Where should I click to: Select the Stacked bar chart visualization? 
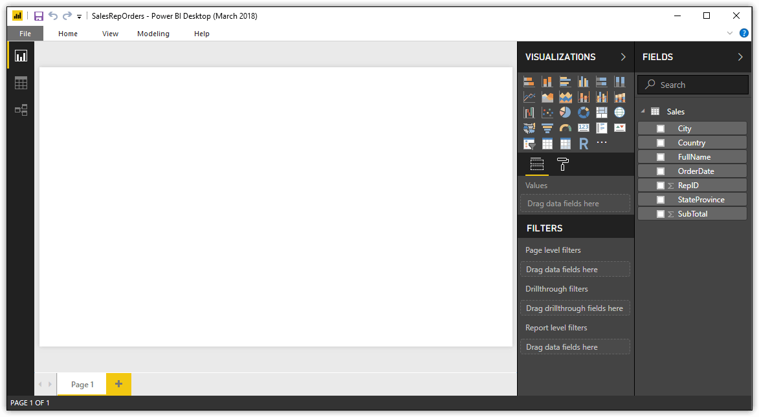529,81
